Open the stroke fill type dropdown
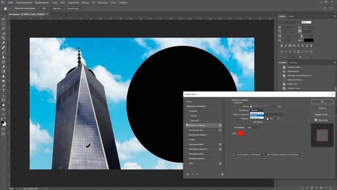 [252, 128]
